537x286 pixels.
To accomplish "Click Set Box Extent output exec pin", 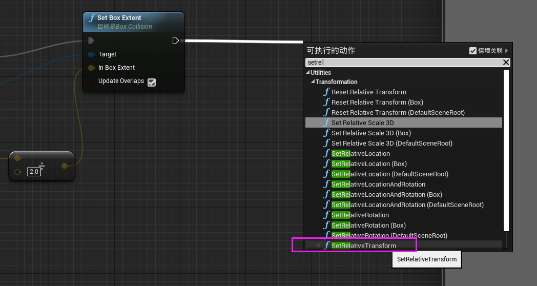I will 175,41.
